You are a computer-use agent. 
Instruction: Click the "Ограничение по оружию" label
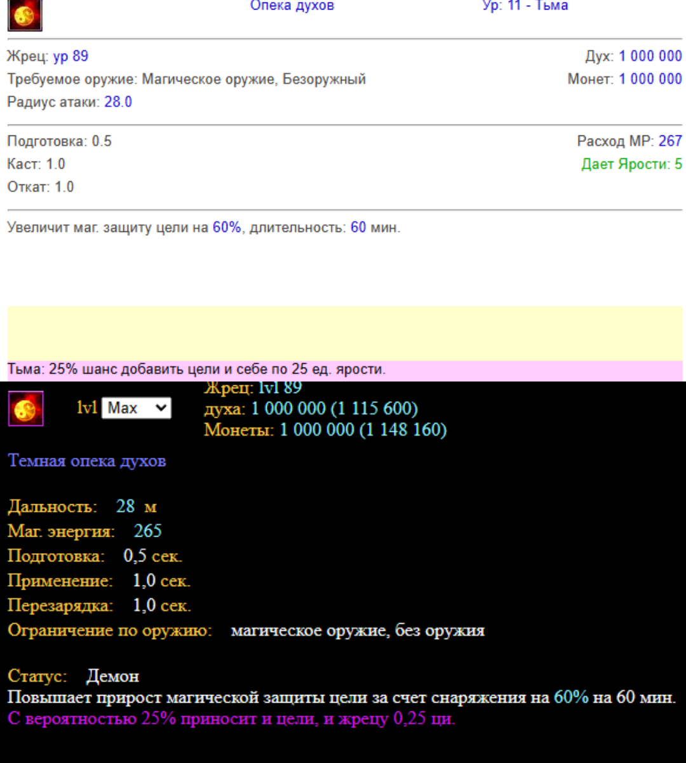(x=109, y=631)
